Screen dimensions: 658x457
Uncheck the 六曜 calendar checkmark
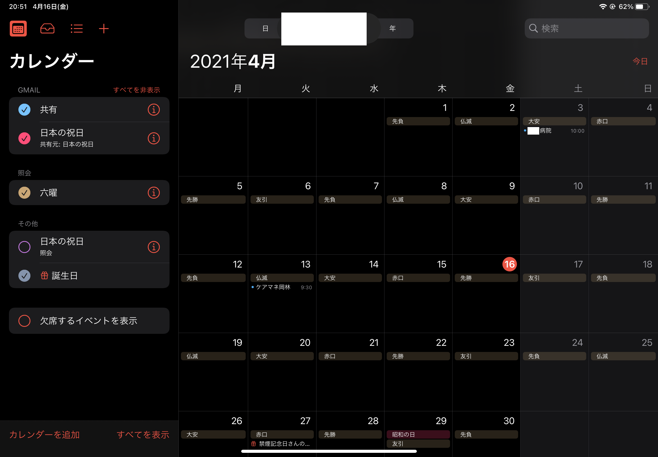tap(24, 193)
